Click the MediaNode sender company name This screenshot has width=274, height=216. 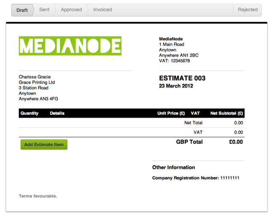(x=171, y=39)
